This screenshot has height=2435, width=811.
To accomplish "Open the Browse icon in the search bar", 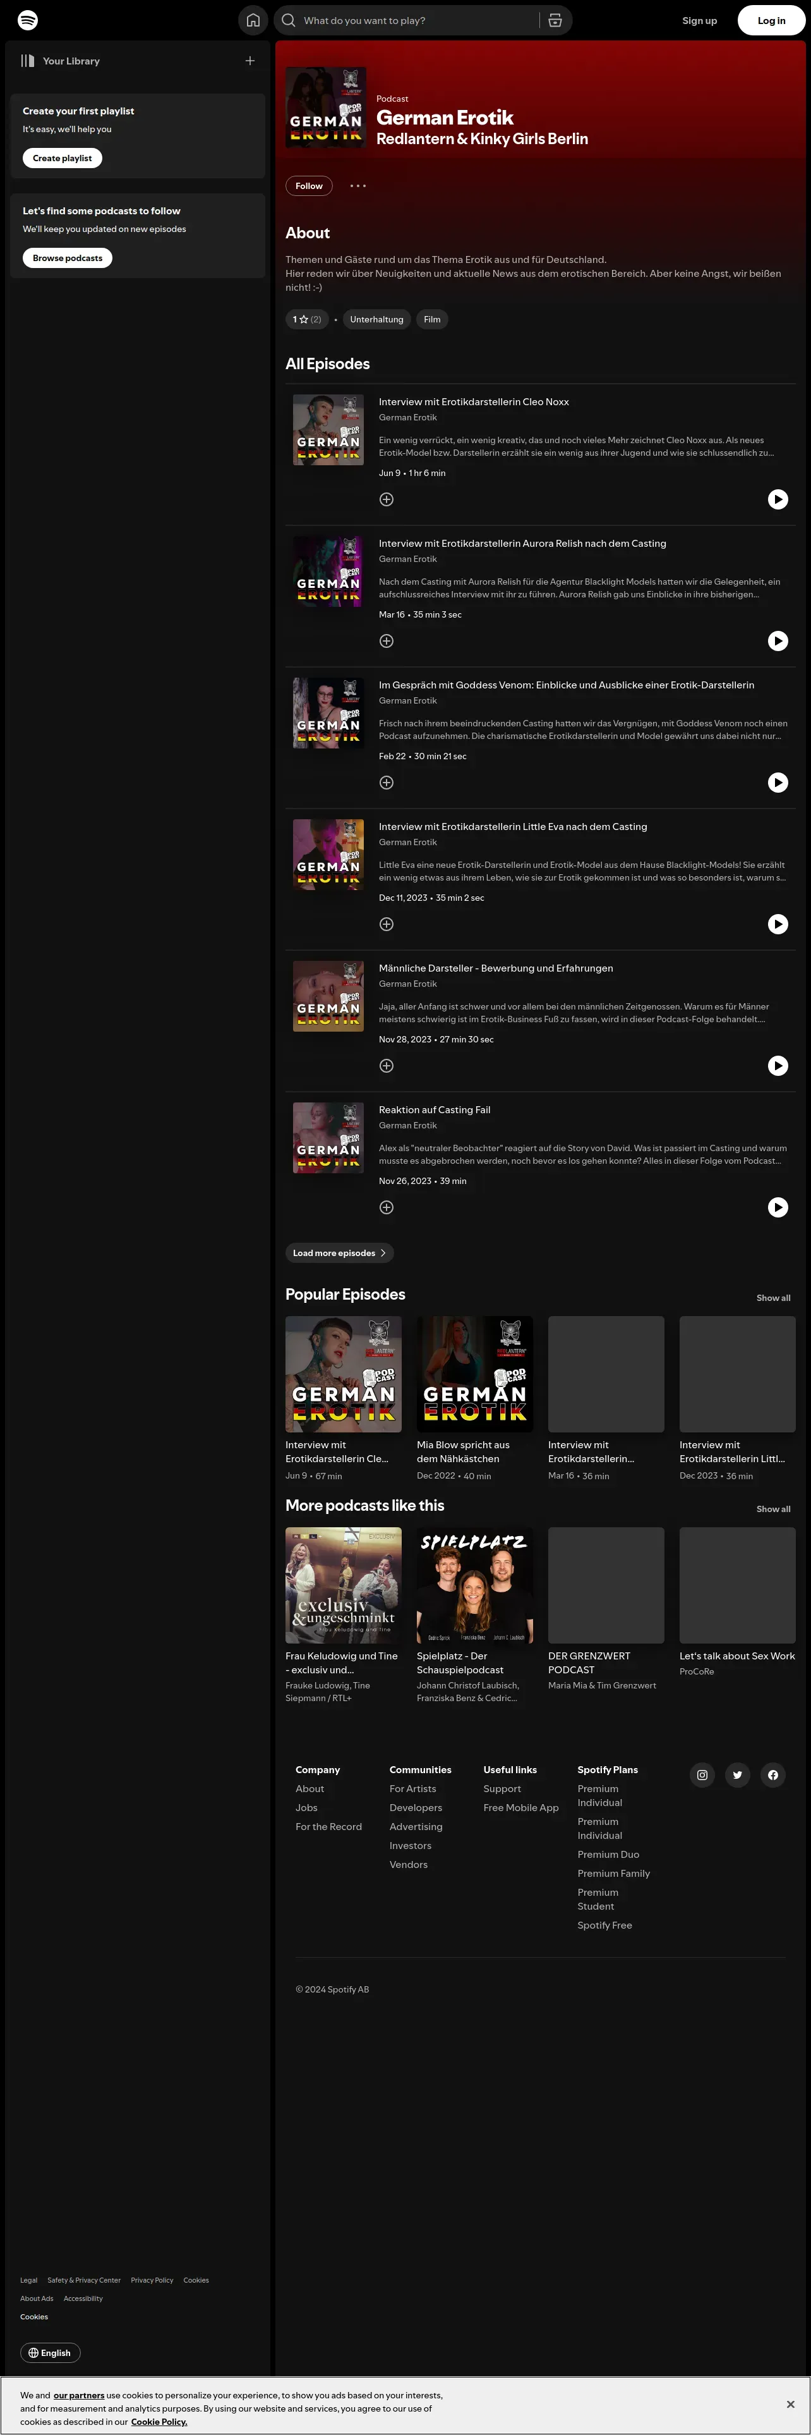I will pyautogui.click(x=555, y=20).
